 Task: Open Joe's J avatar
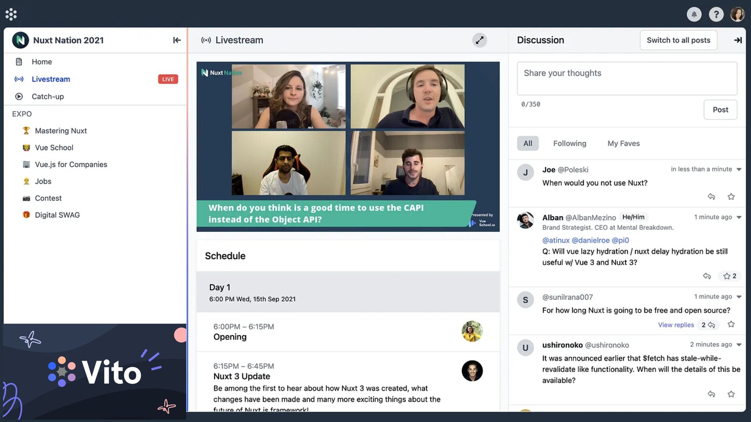[x=525, y=172]
